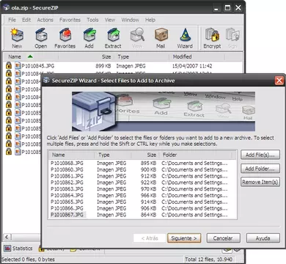
Task: Close the SecureZIP Wizard dialog
Action: [279, 81]
